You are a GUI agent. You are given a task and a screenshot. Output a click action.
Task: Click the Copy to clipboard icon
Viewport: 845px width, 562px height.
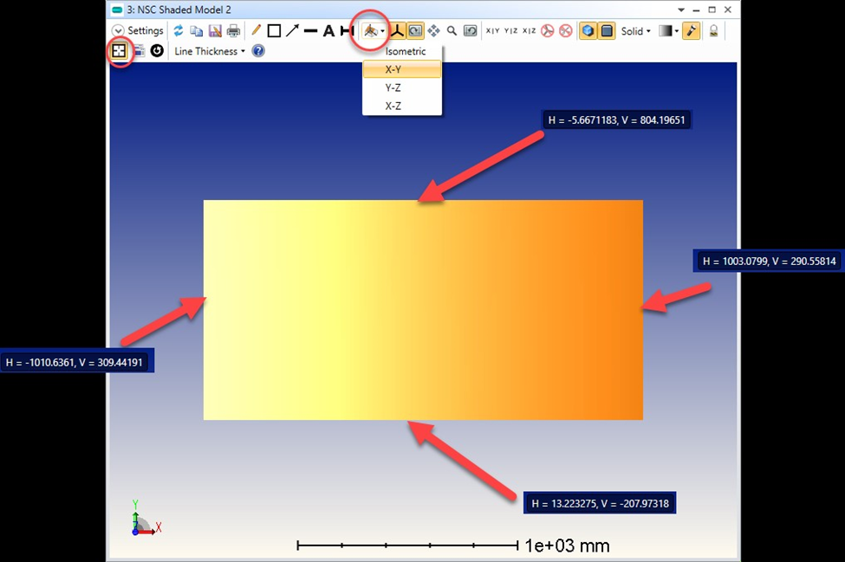pyautogui.click(x=197, y=29)
